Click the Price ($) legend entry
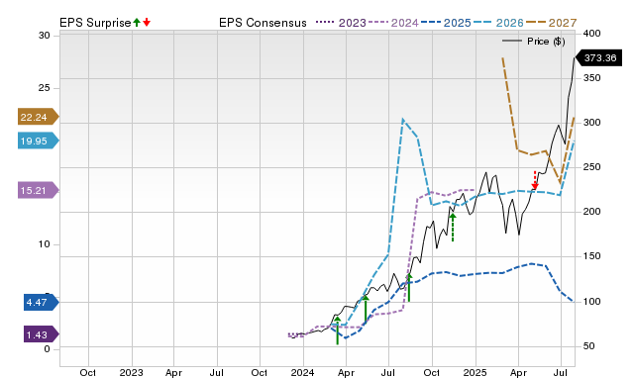The width and height of the screenshot is (634, 378). (534, 42)
